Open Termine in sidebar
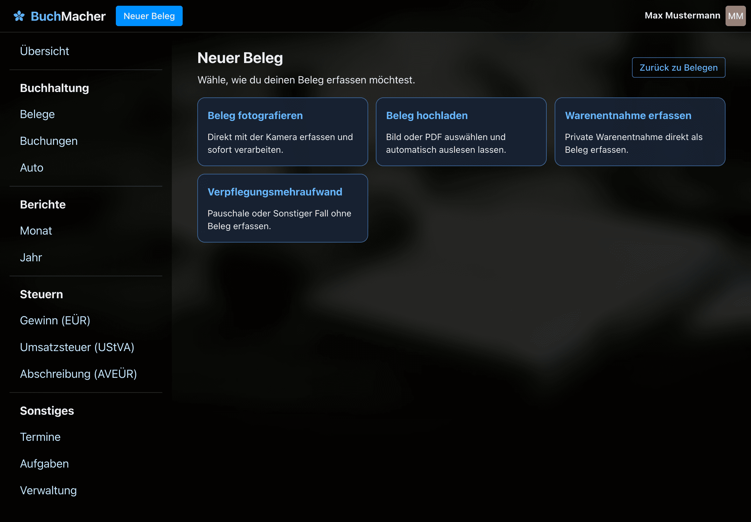This screenshot has height=522, width=751. pyautogui.click(x=40, y=437)
